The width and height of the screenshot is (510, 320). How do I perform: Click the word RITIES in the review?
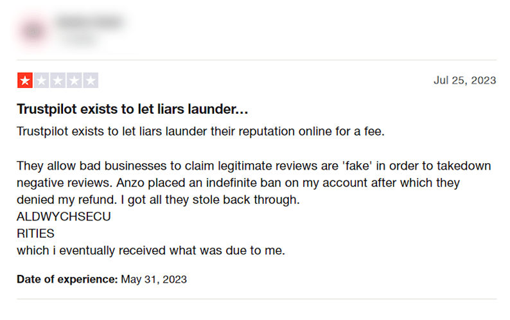[35, 234]
